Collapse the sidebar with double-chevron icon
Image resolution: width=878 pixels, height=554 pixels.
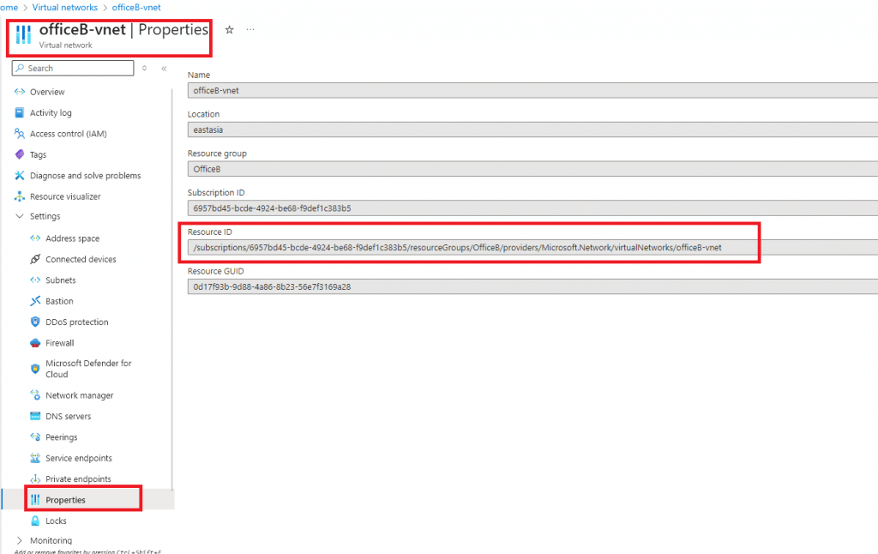tap(164, 69)
